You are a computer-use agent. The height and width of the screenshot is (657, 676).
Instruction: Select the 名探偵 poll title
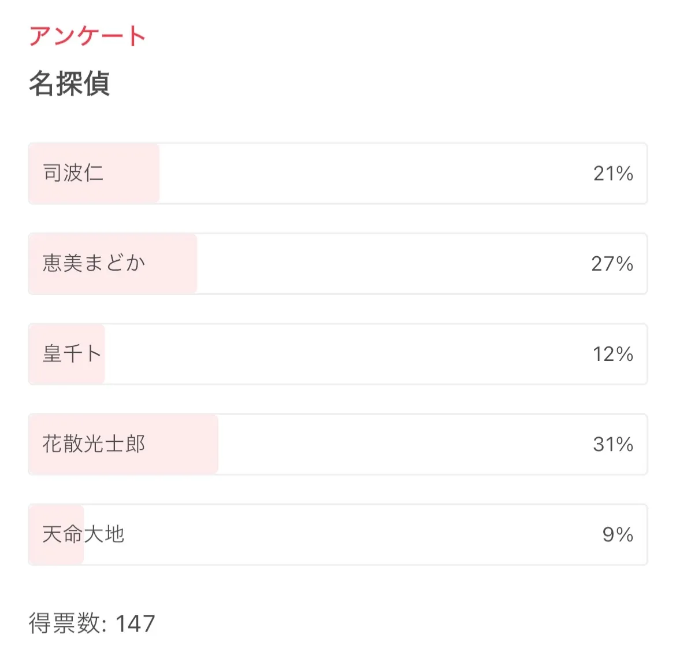tap(69, 83)
